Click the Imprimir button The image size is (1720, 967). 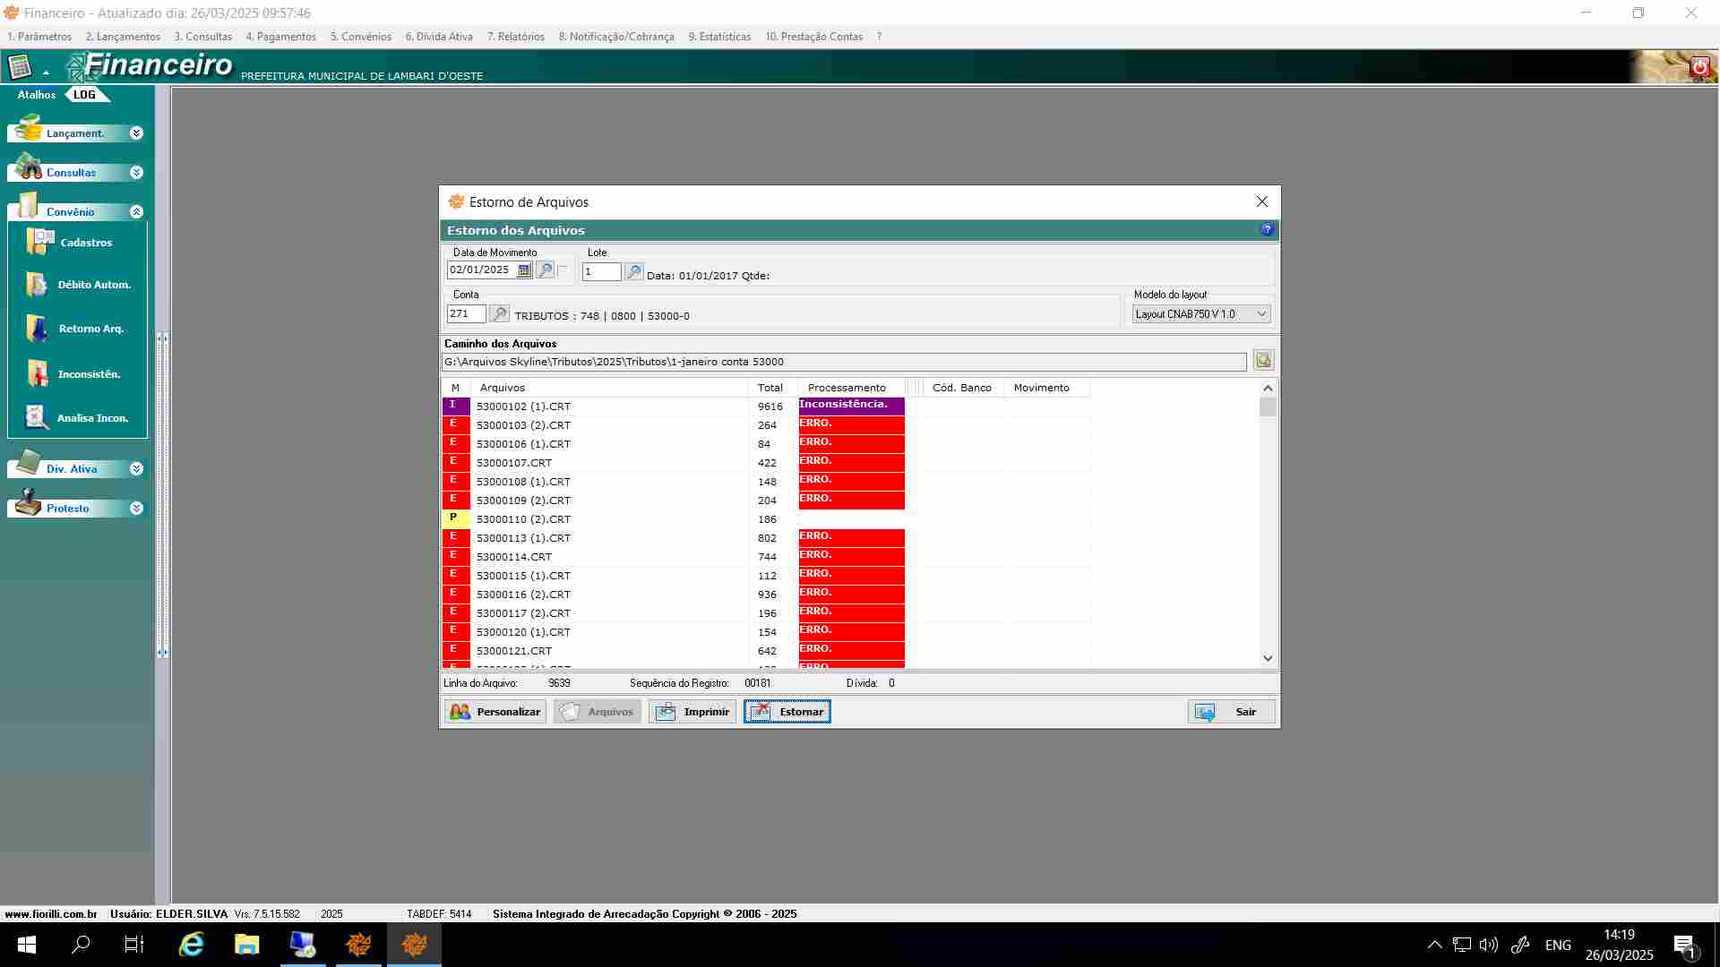click(692, 712)
